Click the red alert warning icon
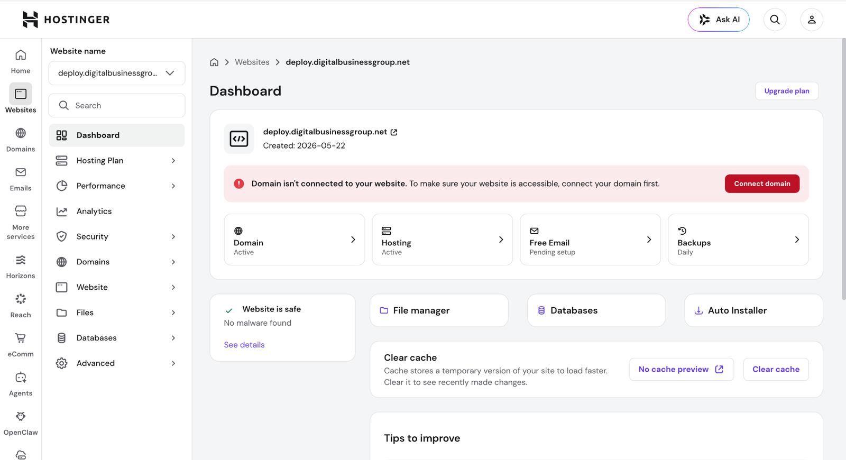 click(x=239, y=183)
